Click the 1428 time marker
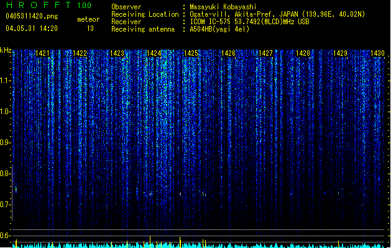The image size is (391, 248). click(x=303, y=53)
